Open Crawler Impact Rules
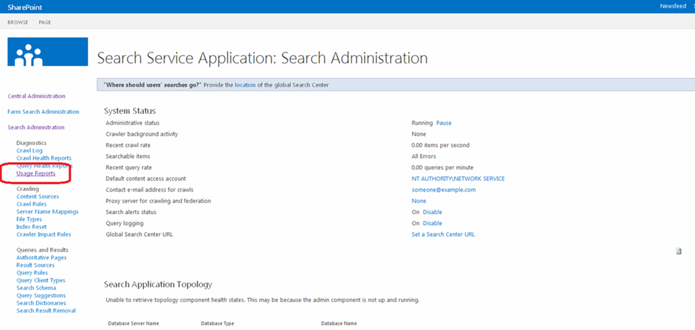The width and height of the screenshot is (695, 330). (43, 234)
